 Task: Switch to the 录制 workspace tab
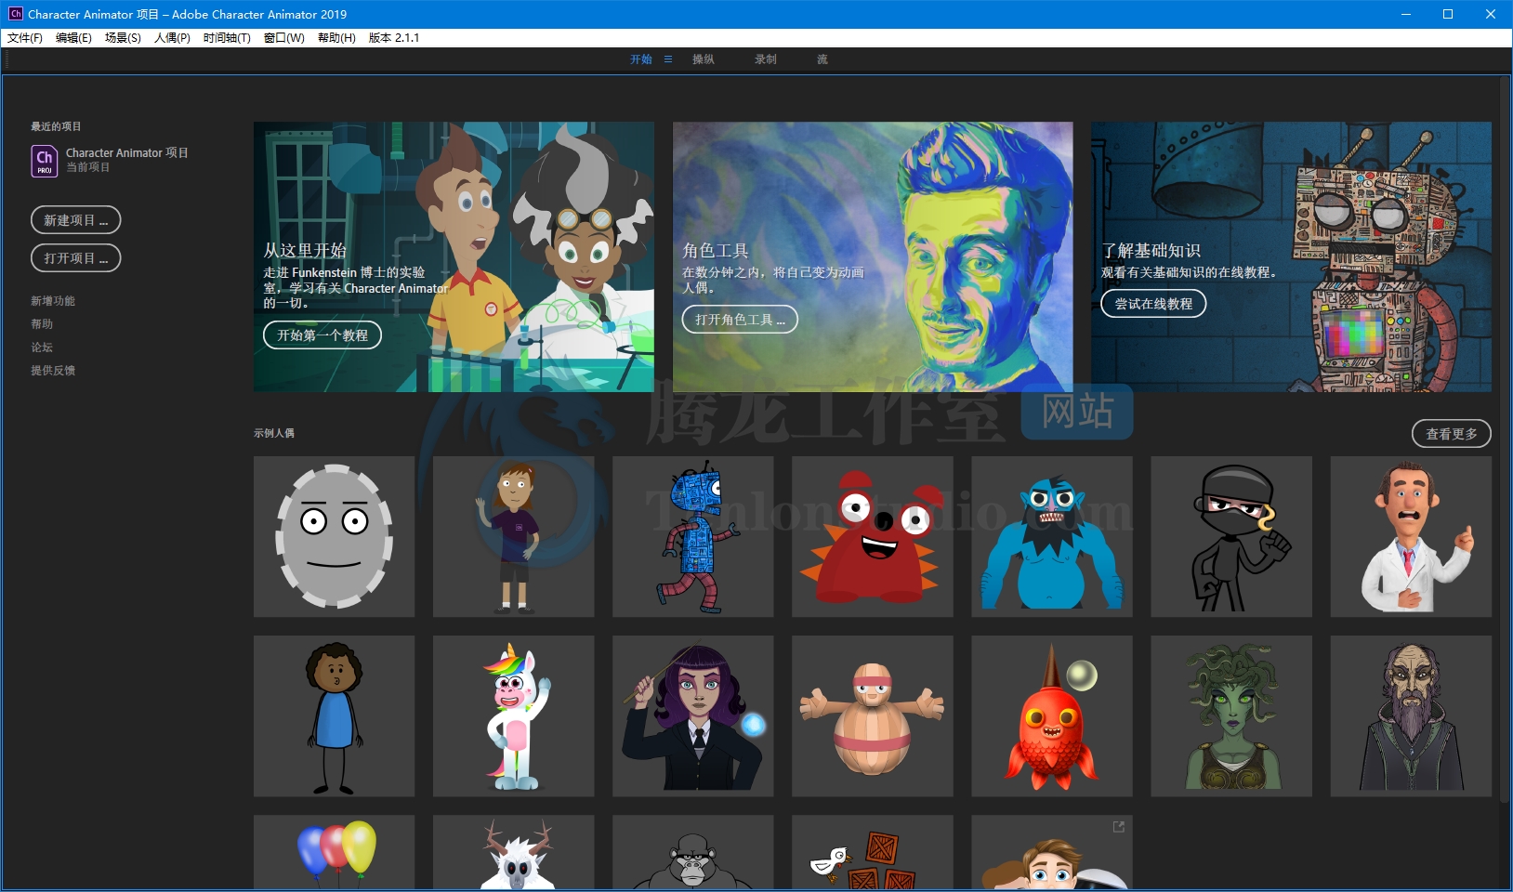point(766,59)
